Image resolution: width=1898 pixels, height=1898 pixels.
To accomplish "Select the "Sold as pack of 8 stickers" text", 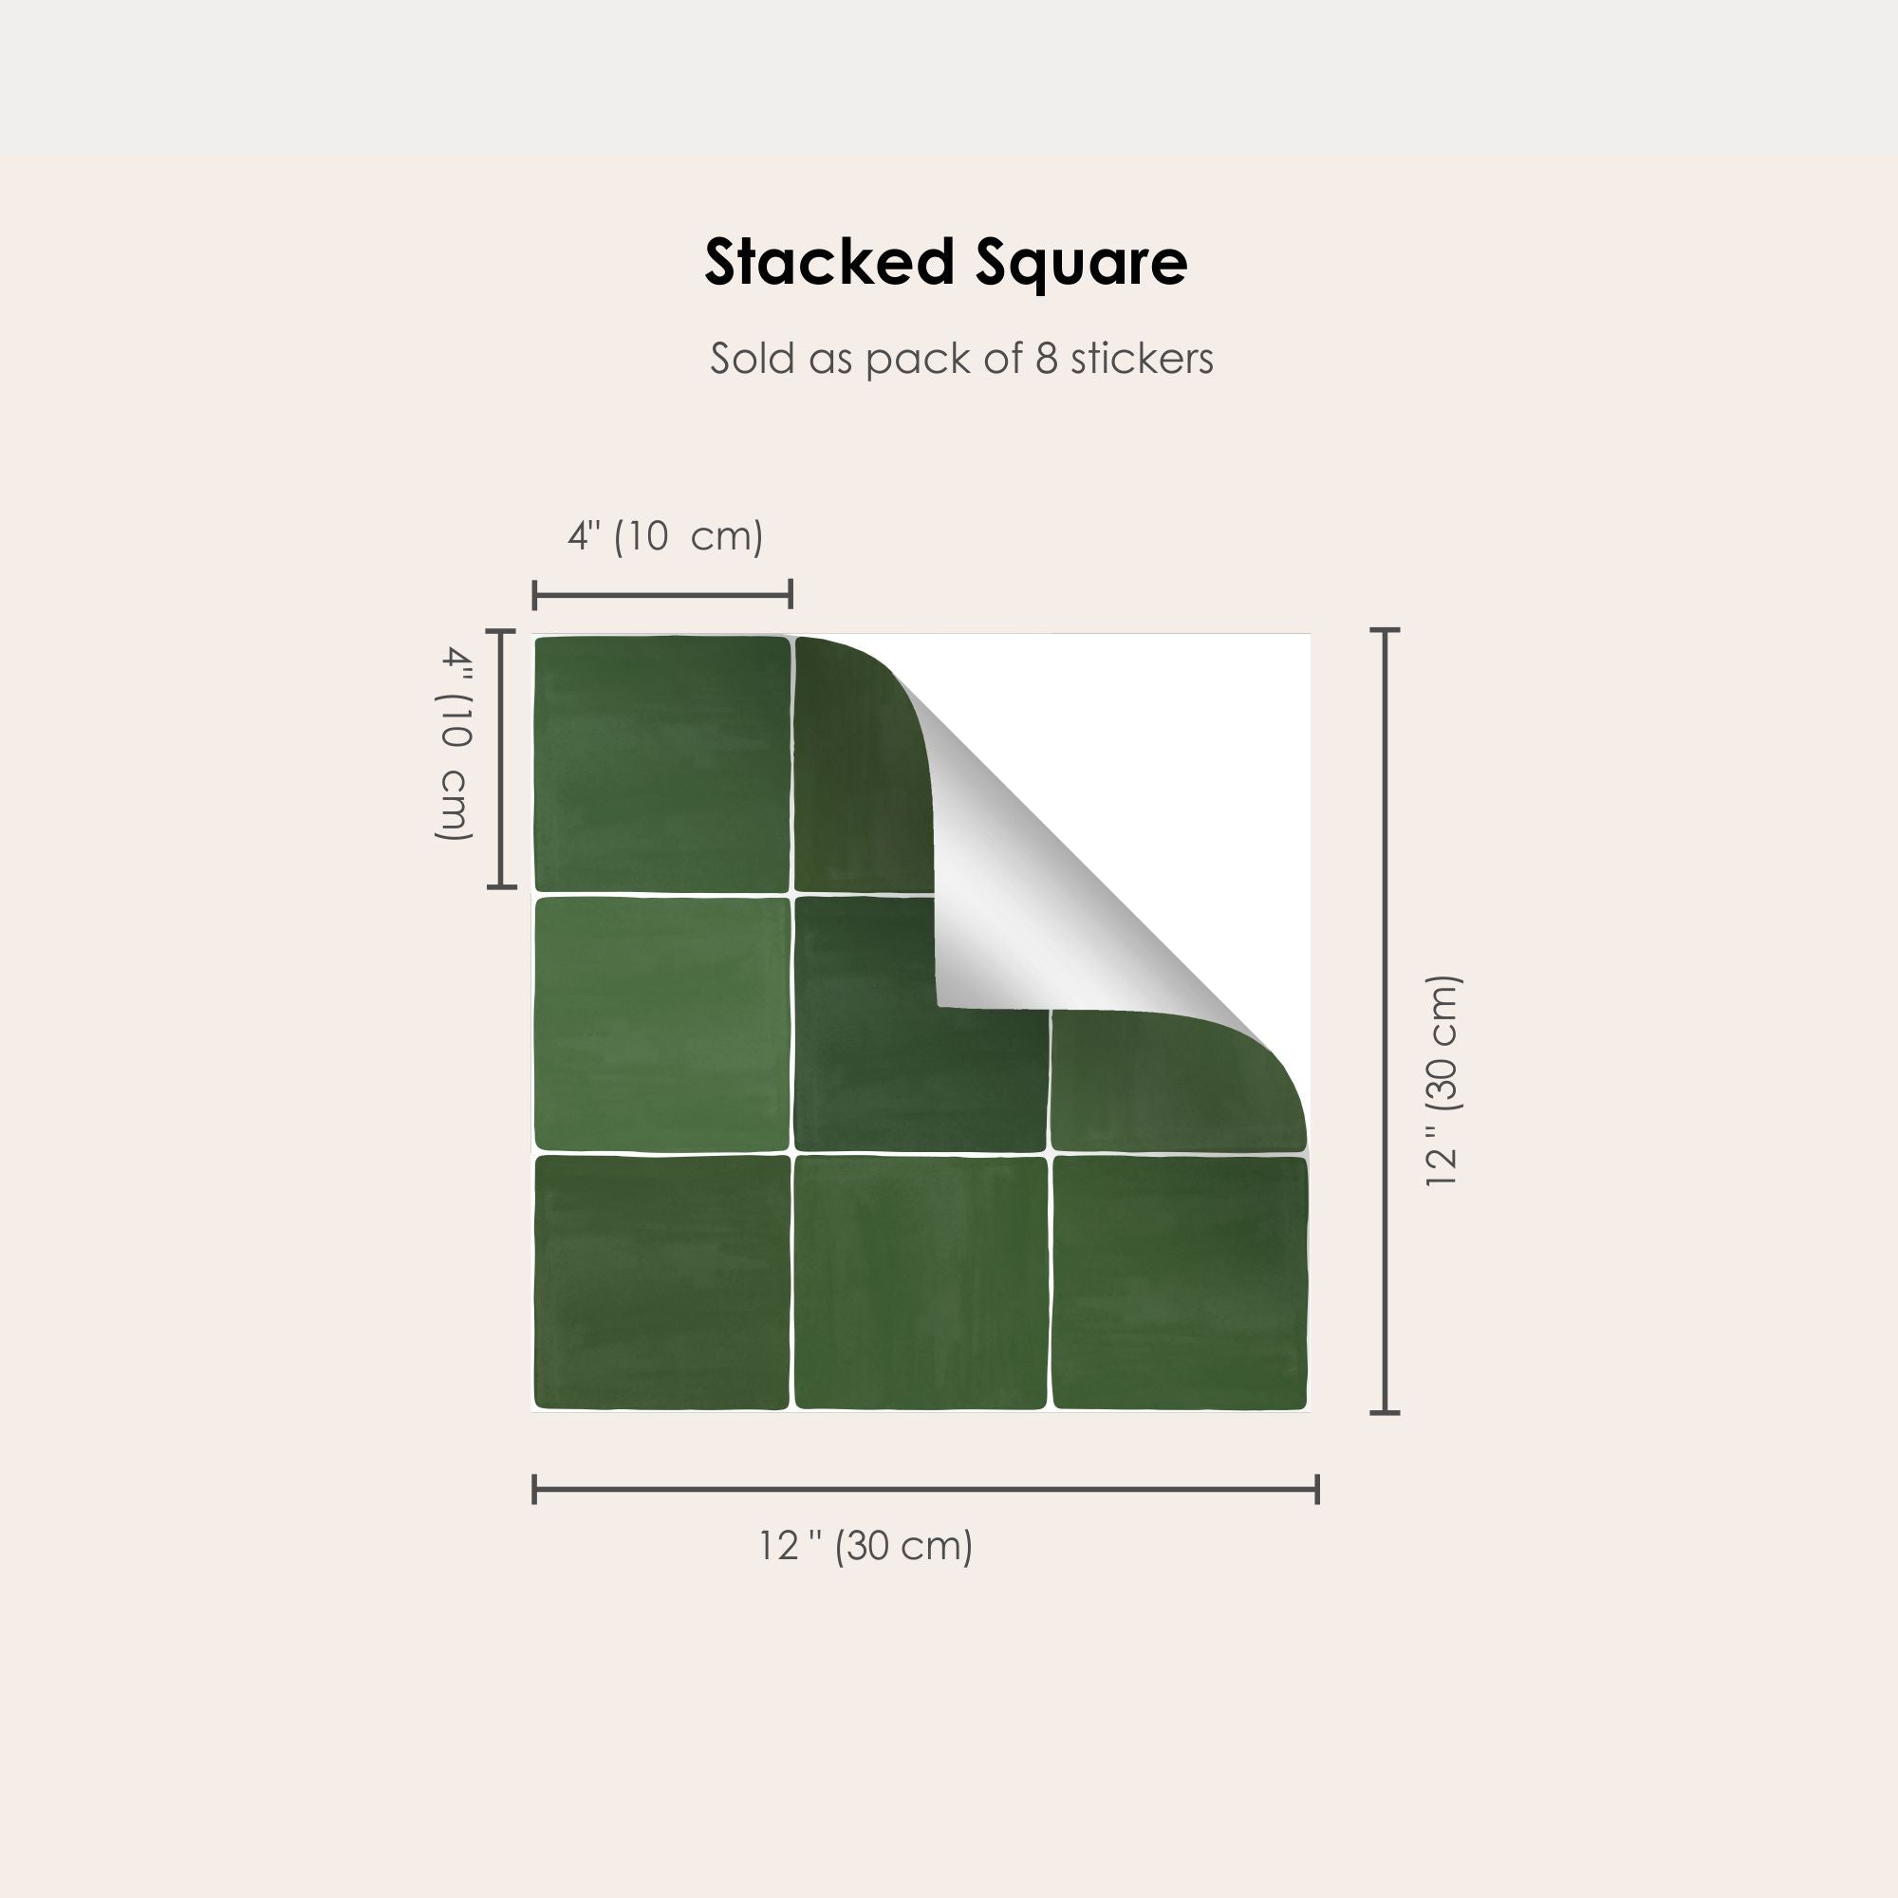I will coord(960,359).
